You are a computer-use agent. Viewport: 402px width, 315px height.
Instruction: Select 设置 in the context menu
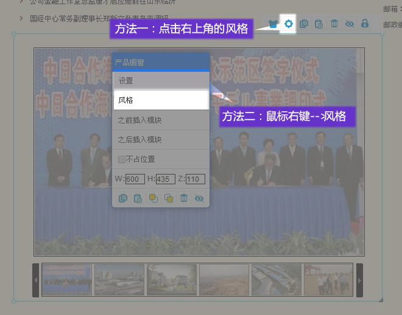[x=161, y=81]
